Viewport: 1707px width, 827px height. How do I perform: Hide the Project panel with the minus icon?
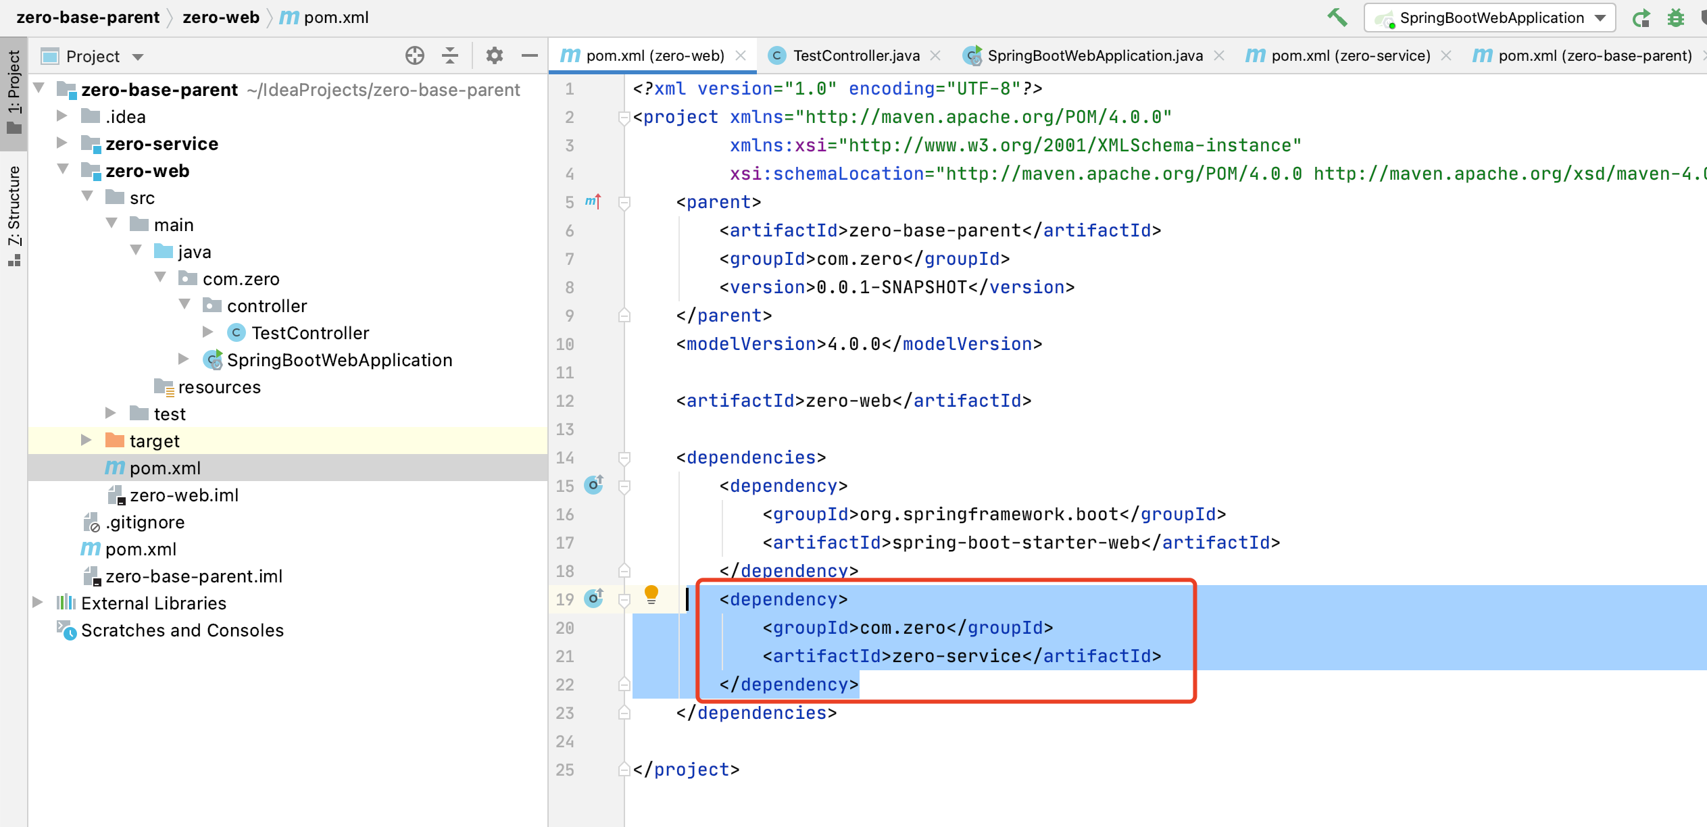[x=530, y=55]
